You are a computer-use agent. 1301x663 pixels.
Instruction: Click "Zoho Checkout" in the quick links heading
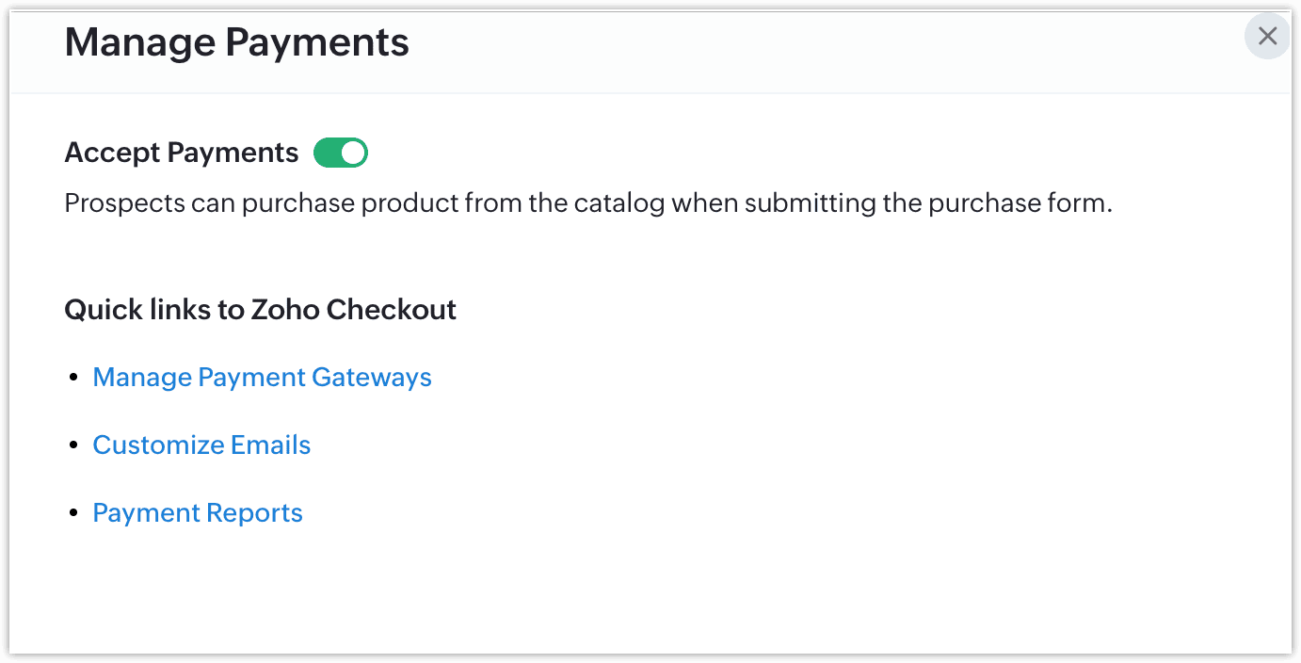pos(353,310)
